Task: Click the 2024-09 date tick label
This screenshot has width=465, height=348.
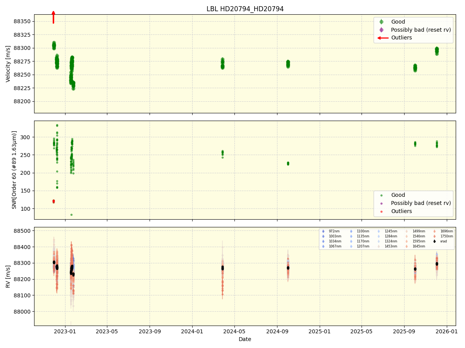Action: tap(277, 331)
